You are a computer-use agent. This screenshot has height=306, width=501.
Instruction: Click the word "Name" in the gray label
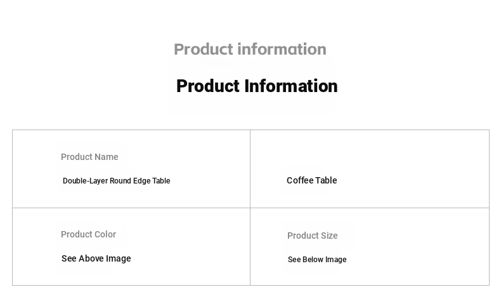tap(107, 157)
